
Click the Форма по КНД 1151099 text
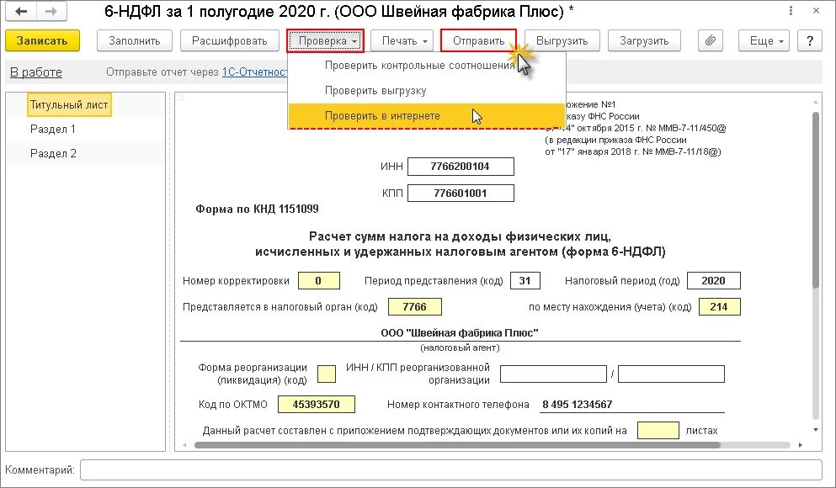(257, 209)
